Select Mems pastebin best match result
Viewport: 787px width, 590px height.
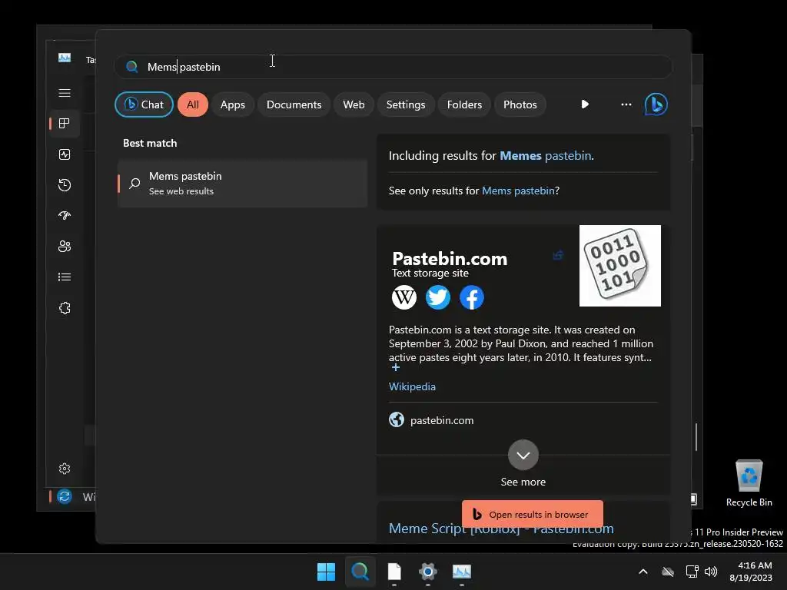coord(242,183)
